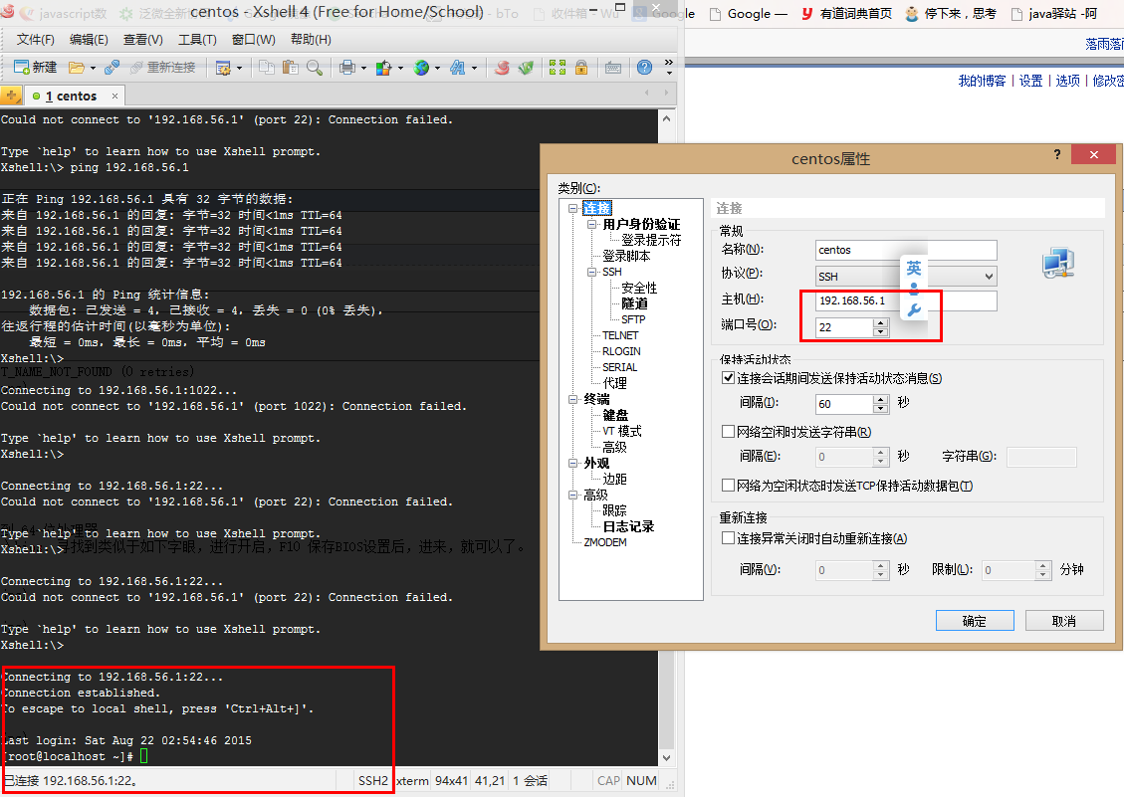Viewport: 1124px width, 797px height.
Task: Click the copy icon in Xshell toolbar
Action: (x=267, y=68)
